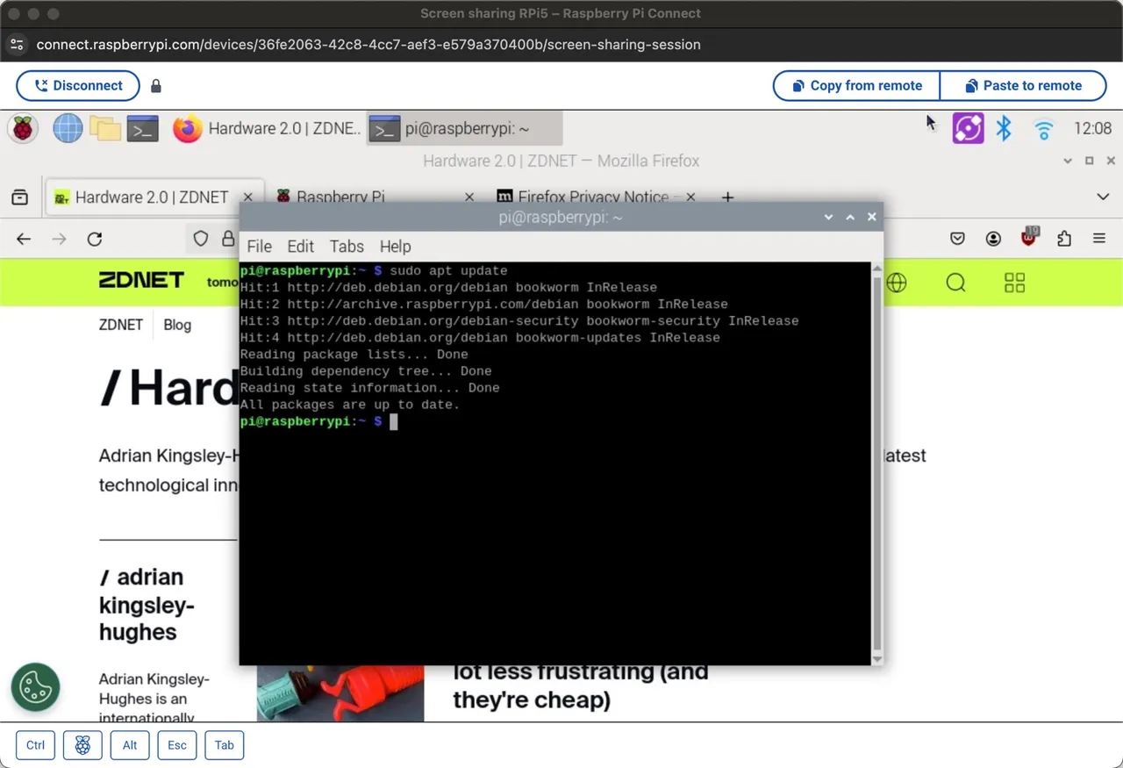The height and width of the screenshot is (768, 1123).
Task: Click the 'sudo apt update' command text
Action: [448, 270]
